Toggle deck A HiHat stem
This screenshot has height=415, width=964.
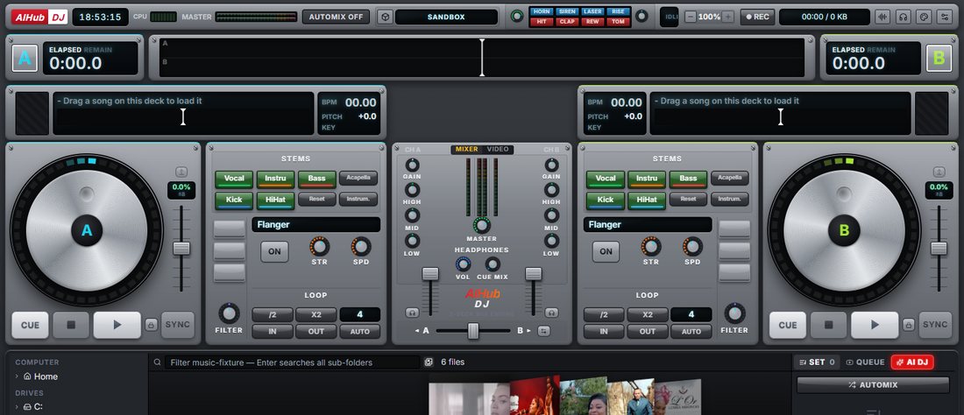275,200
